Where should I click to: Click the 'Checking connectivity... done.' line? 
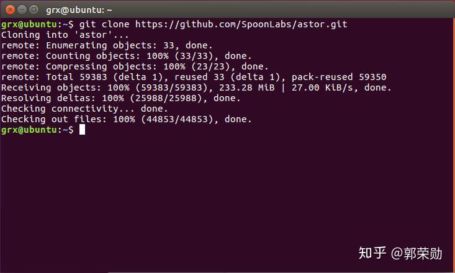84,109
